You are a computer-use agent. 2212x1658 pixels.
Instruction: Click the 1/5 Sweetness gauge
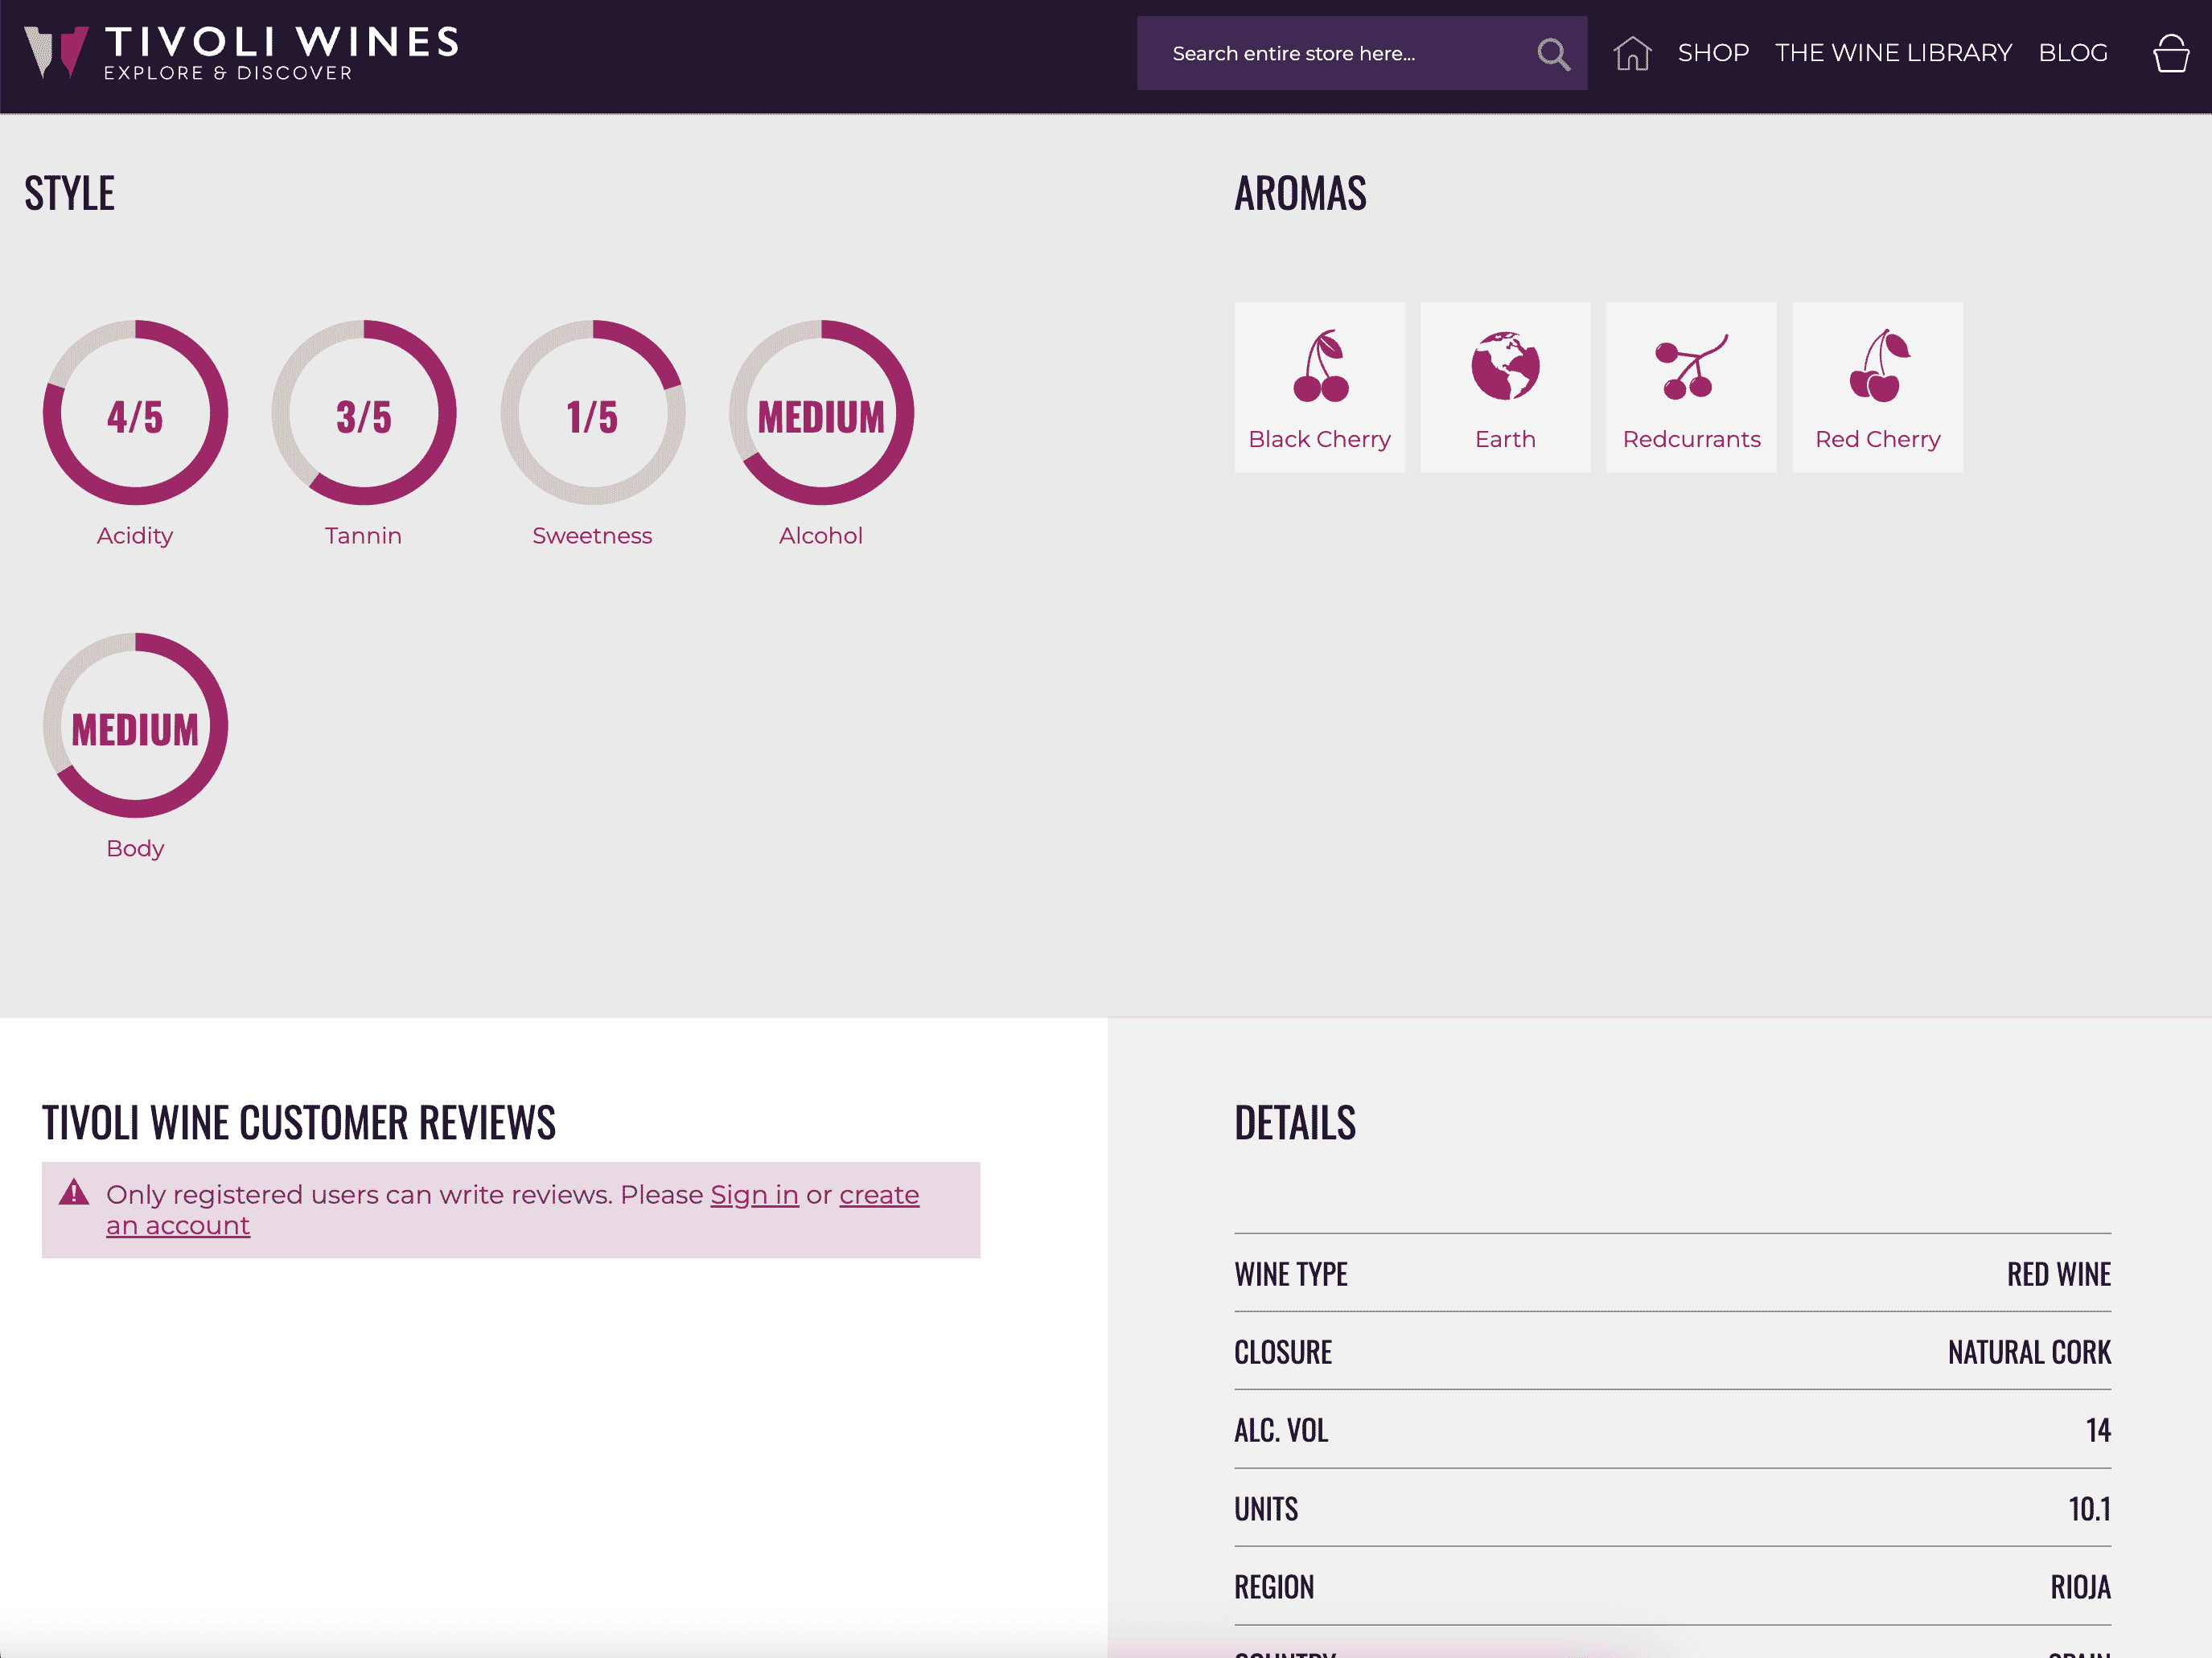tap(592, 414)
